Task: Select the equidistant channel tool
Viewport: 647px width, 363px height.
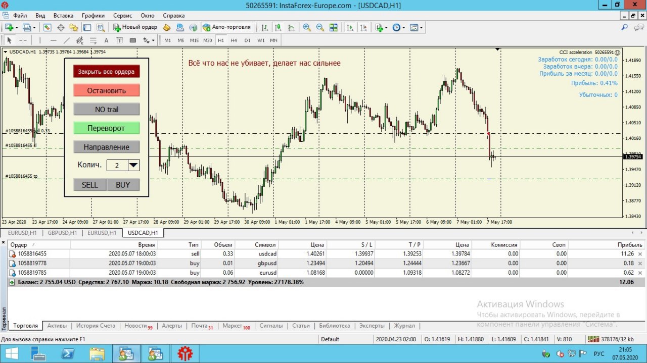Action: 79,40
